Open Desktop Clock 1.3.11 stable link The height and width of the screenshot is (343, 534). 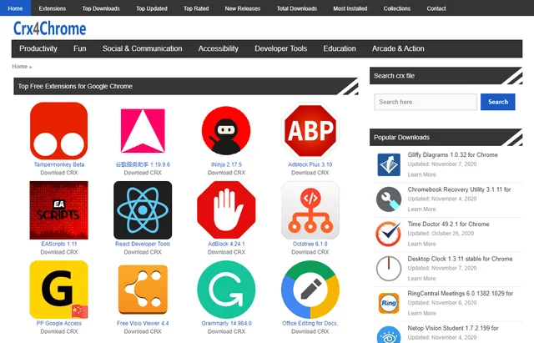point(460,259)
